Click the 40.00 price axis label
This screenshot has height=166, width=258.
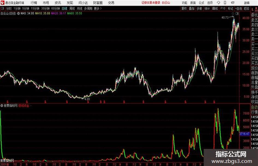click(246, 18)
